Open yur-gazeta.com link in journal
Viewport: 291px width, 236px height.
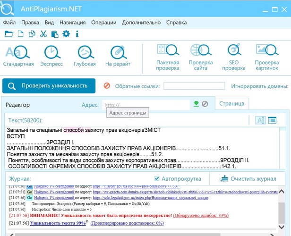coord(185,192)
